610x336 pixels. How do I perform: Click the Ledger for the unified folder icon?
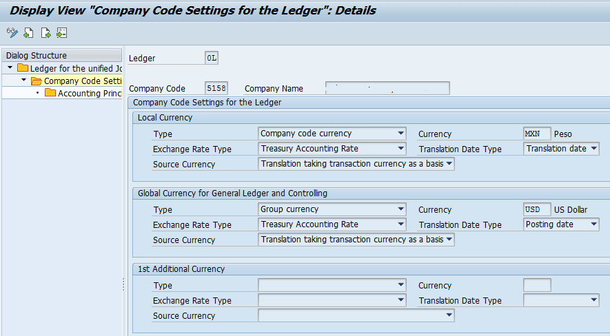(x=23, y=68)
